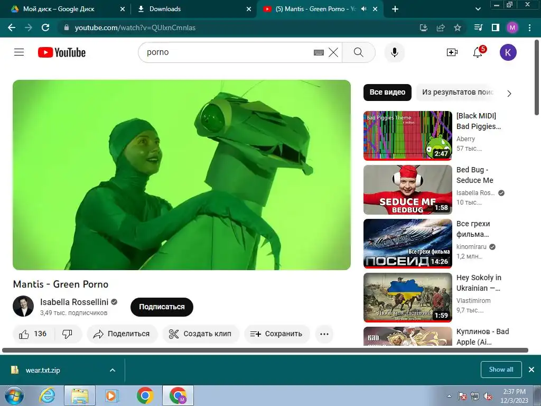
Task: Open notifications bell with 5 badge
Action: [478, 52]
